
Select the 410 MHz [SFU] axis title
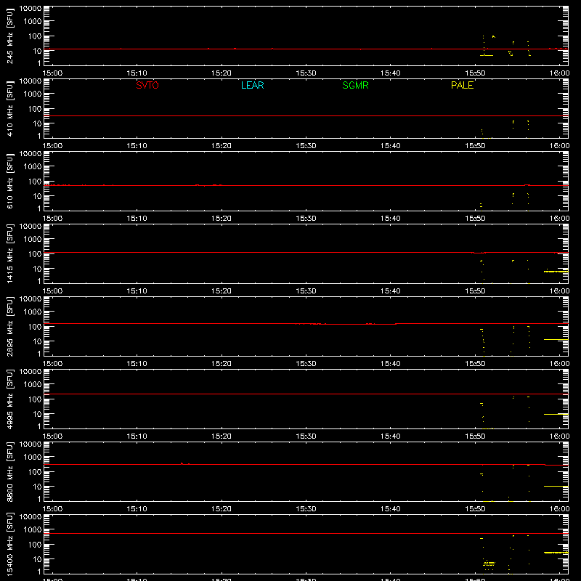(x=9, y=109)
